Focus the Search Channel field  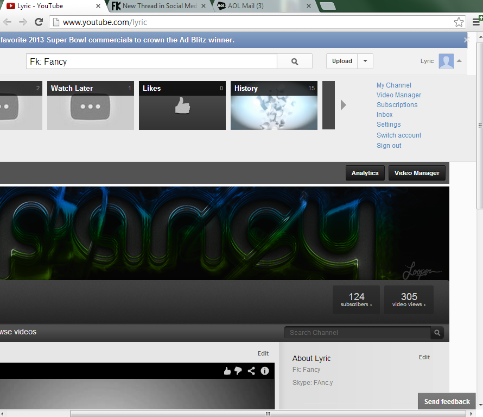[357, 333]
